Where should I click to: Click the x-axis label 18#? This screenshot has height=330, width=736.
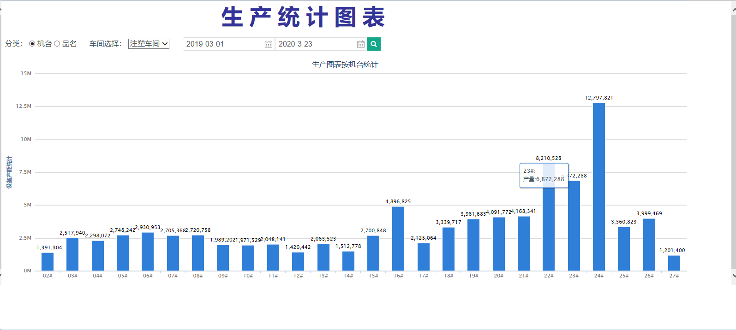pyautogui.click(x=449, y=276)
